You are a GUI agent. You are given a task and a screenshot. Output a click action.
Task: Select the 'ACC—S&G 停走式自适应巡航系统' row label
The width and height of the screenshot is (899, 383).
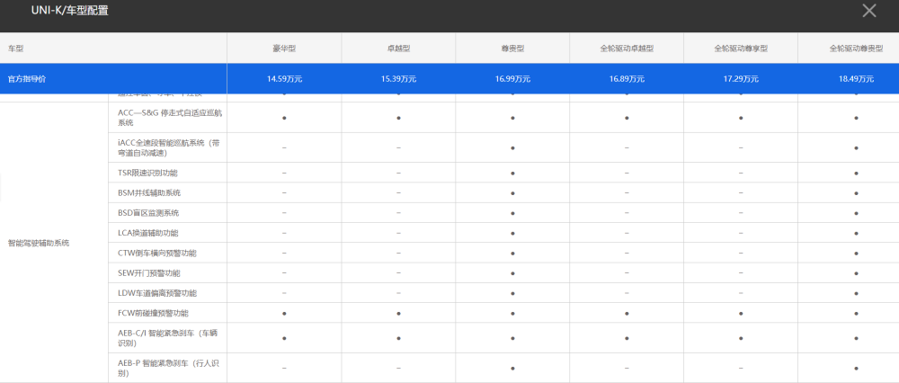pyautogui.click(x=170, y=118)
